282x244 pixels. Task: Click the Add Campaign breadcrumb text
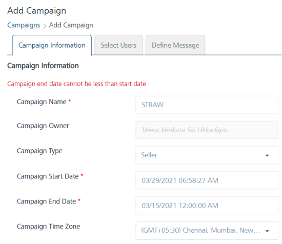(71, 25)
